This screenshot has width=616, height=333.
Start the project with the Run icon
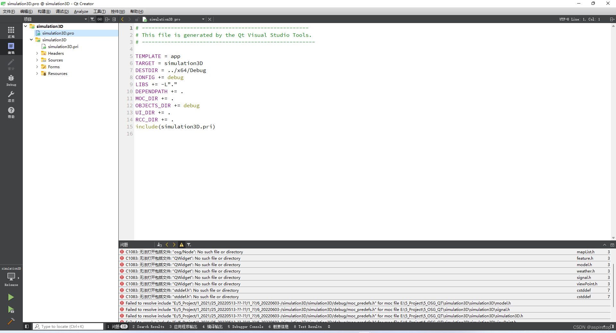pyautogui.click(x=11, y=298)
